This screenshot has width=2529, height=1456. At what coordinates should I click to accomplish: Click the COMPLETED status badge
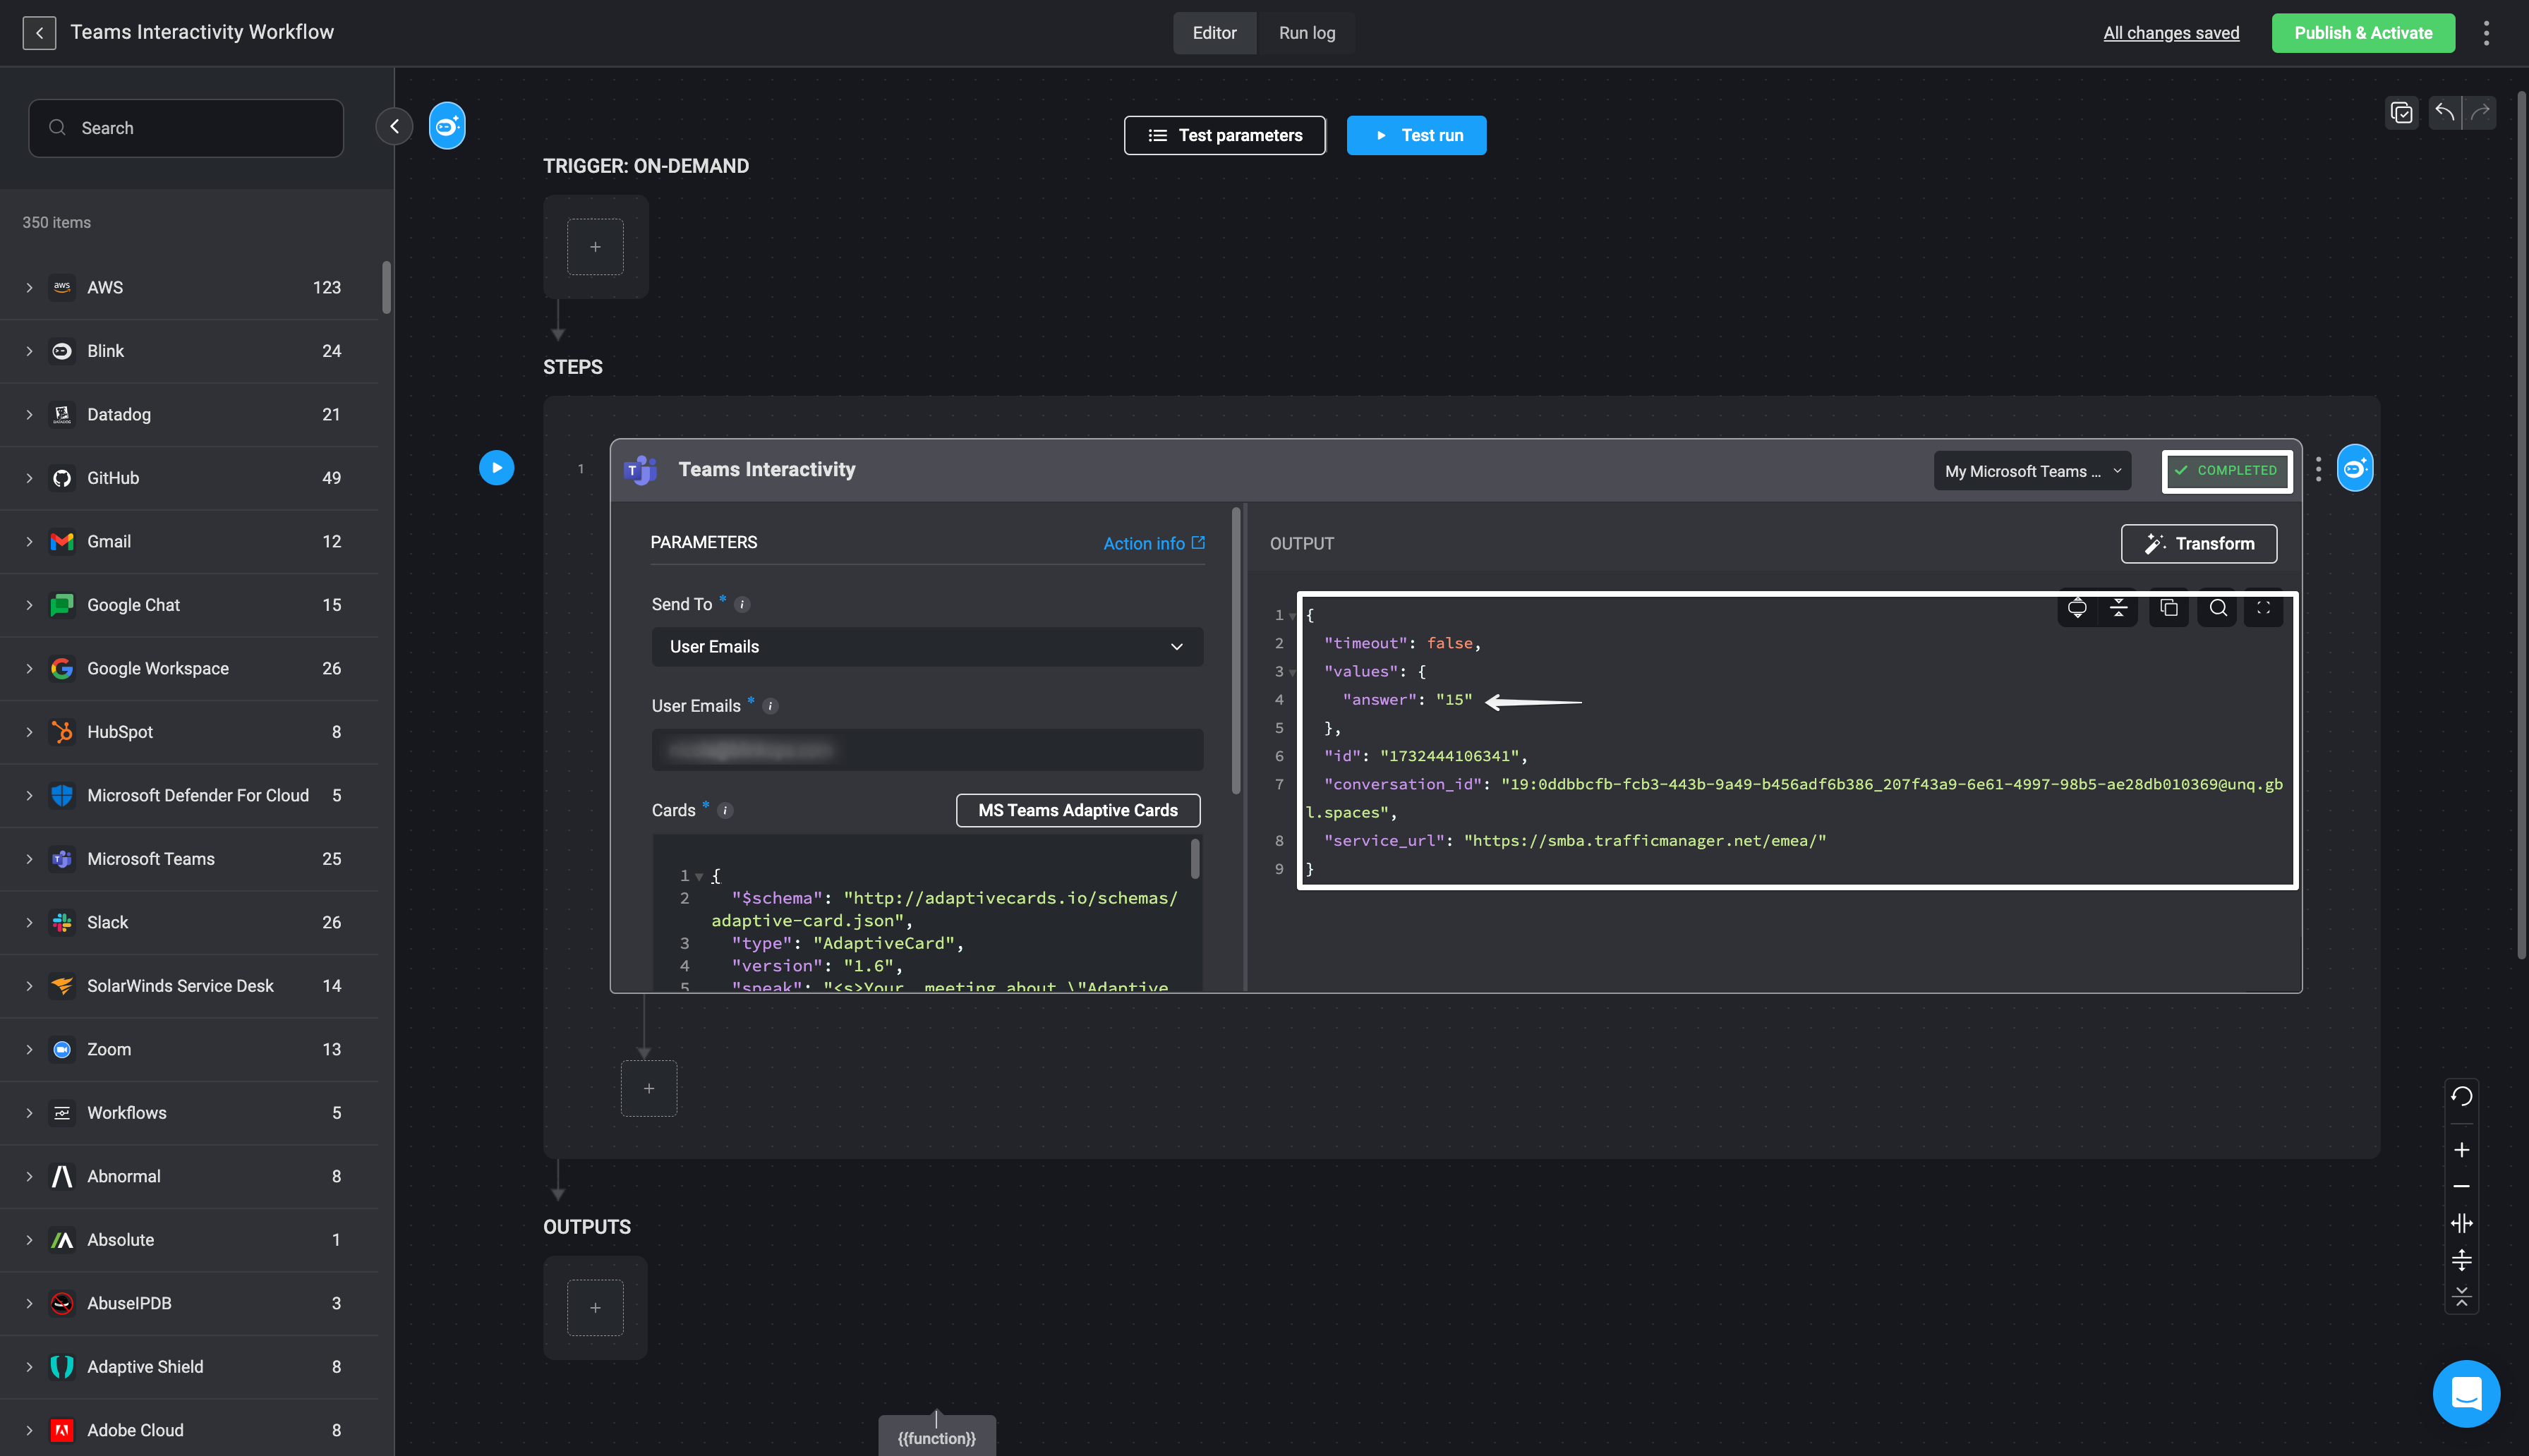pyautogui.click(x=2226, y=471)
